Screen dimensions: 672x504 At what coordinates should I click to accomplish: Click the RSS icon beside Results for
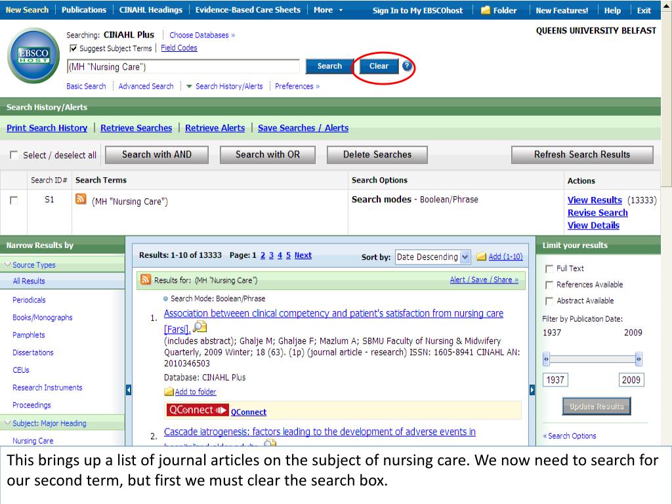click(x=146, y=280)
